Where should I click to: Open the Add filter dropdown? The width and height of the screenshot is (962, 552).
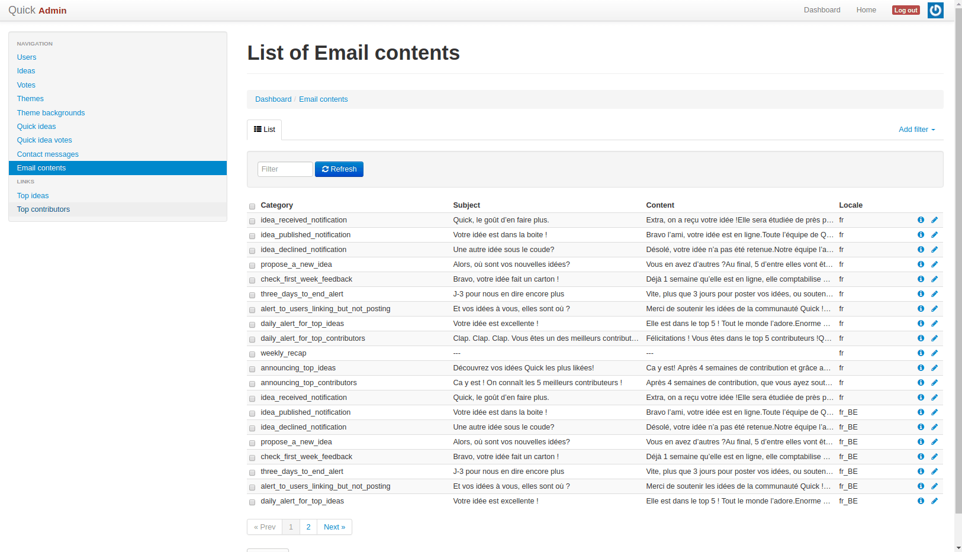916,130
